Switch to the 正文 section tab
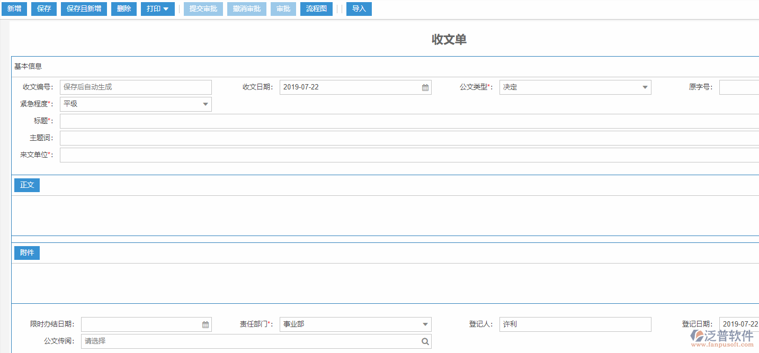Viewport: 759px width, 353px height. [x=26, y=185]
